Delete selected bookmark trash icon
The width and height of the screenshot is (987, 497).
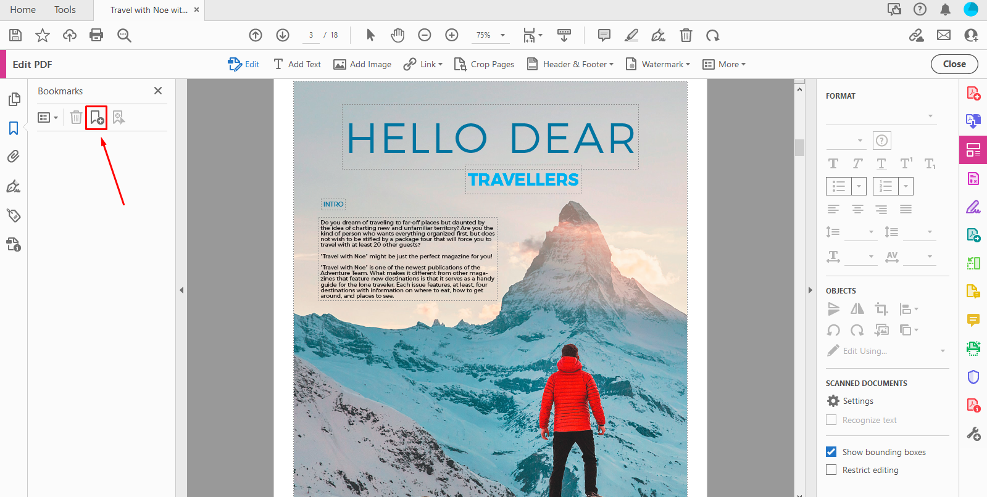[76, 117]
